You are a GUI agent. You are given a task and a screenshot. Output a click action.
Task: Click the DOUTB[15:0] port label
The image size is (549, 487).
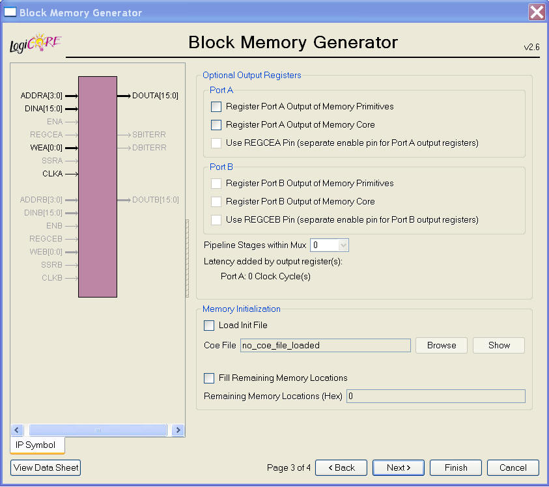pos(156,200)
